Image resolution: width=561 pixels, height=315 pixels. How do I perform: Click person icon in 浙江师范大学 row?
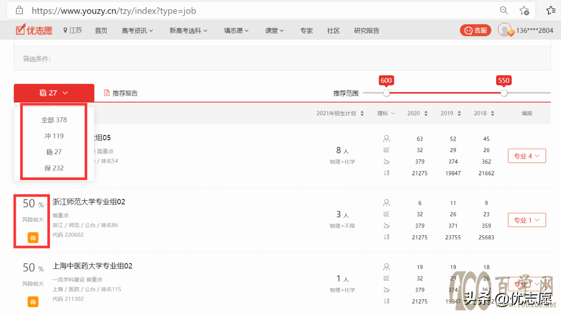click(387, 203)
